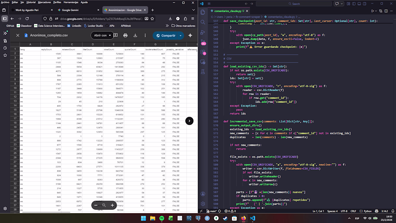Click the Compartir button
396x223 pixels.
click(166, 35)
